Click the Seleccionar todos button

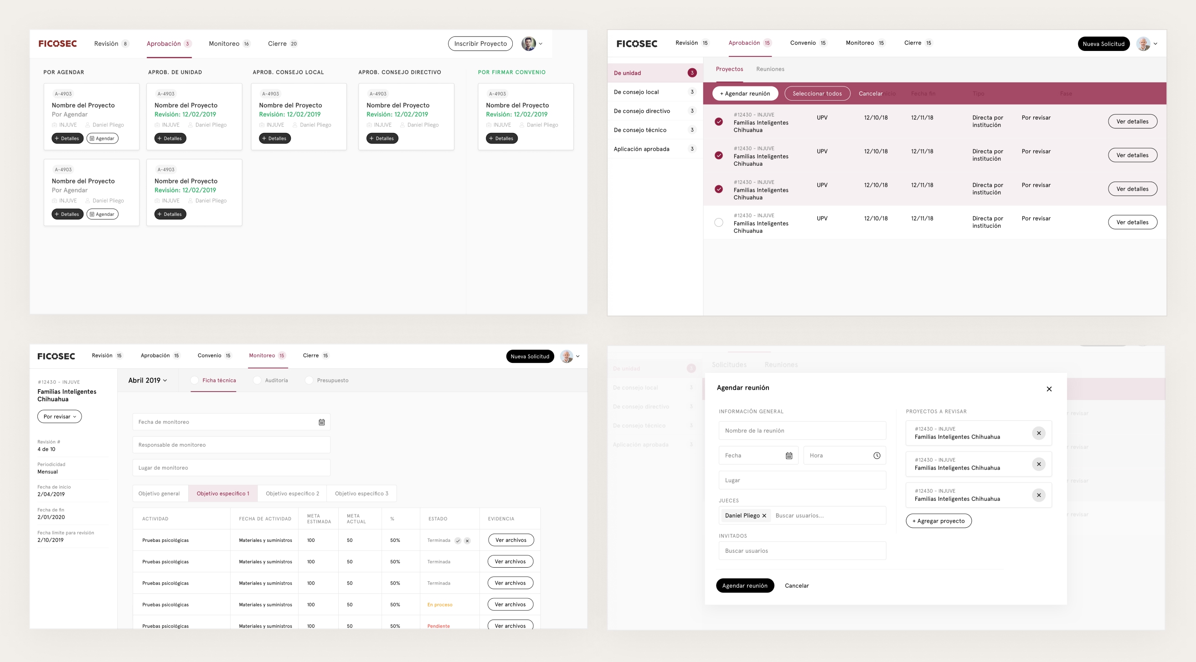(x=817, y=93)
